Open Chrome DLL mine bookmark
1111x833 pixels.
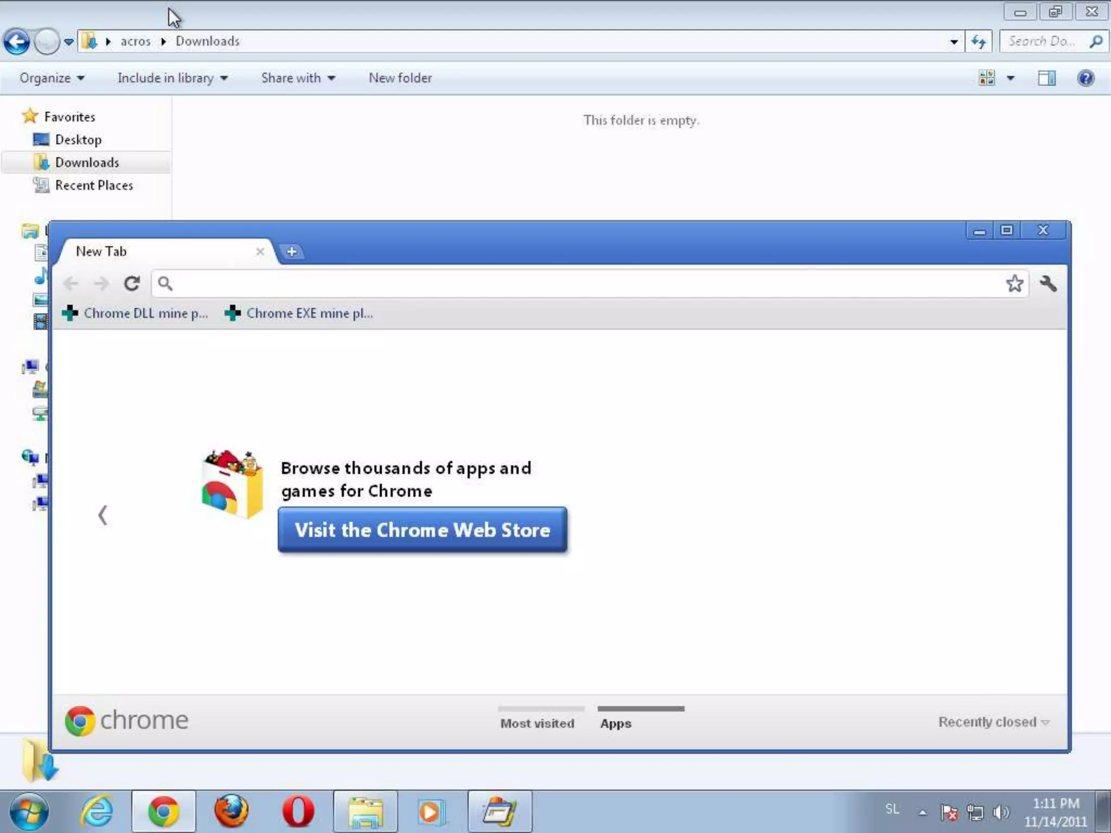[136, 313]
